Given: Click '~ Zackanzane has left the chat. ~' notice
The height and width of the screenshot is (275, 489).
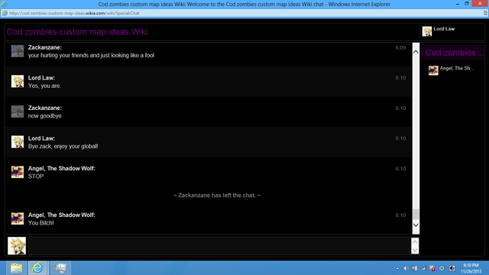Looking at the screenshot, I should (217, 196).
